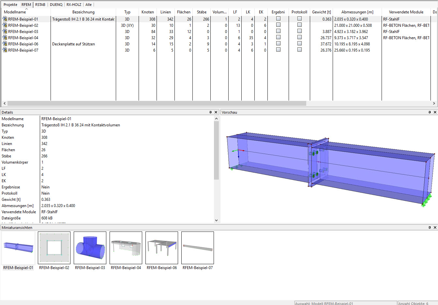Select the RFEM-Beispiel-02 row name

[x=23, y=25]
